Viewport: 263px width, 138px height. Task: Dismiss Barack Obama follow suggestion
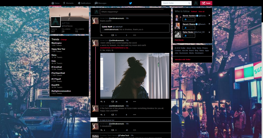pos(209,24)
